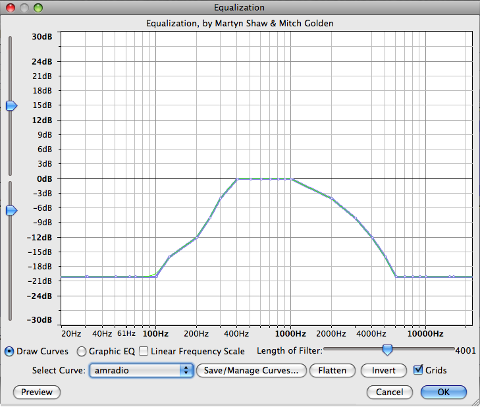The height and width of the screenshot is (407, 480).
Task: Open the Select Curve dropdown showing amradio
Action: tap(140, 371)
